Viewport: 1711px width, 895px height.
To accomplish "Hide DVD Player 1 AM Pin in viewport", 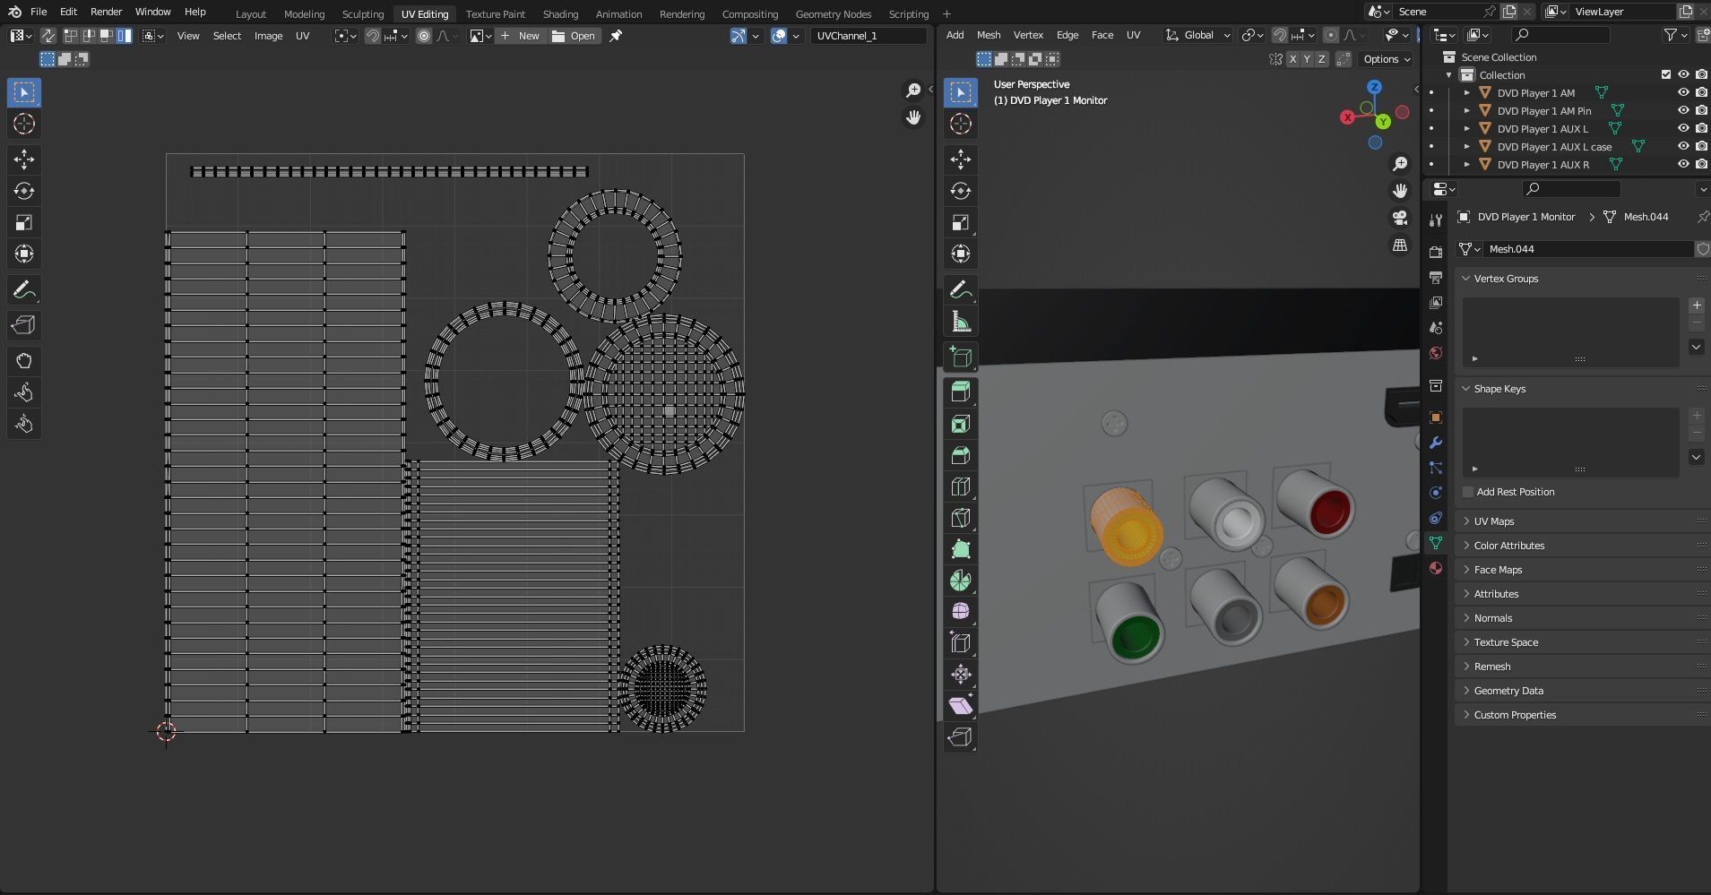I will [x=1683, y=110].
